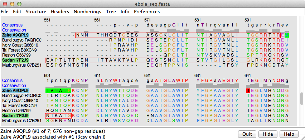Open the Edit menu
The image size is (305, 140).
[17, 12]
